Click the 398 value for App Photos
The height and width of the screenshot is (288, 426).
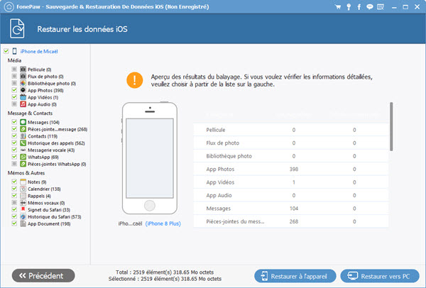(294, 169)
